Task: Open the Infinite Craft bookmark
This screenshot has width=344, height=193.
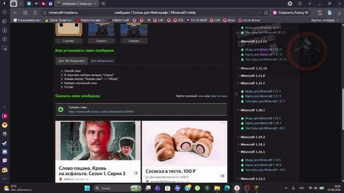Action: (x=118, y=20)
